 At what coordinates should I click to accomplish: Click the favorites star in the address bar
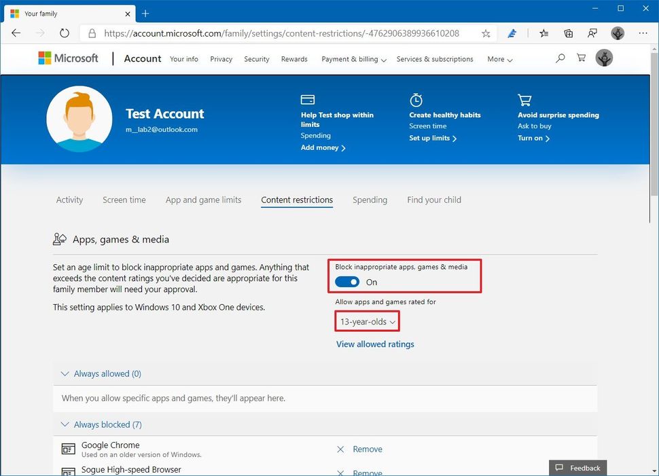pos(486,33)
